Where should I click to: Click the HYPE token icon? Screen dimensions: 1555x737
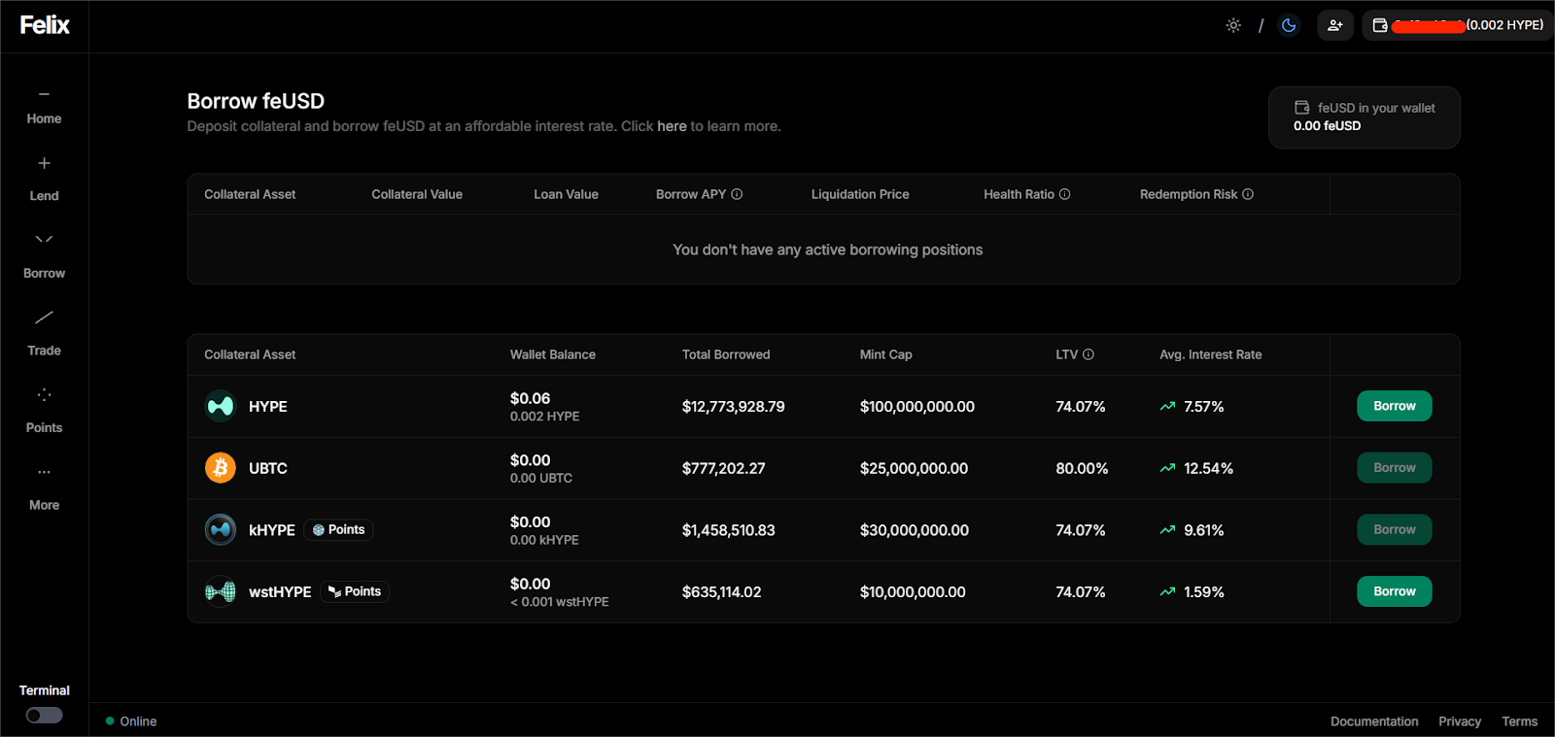click(221, 406)
